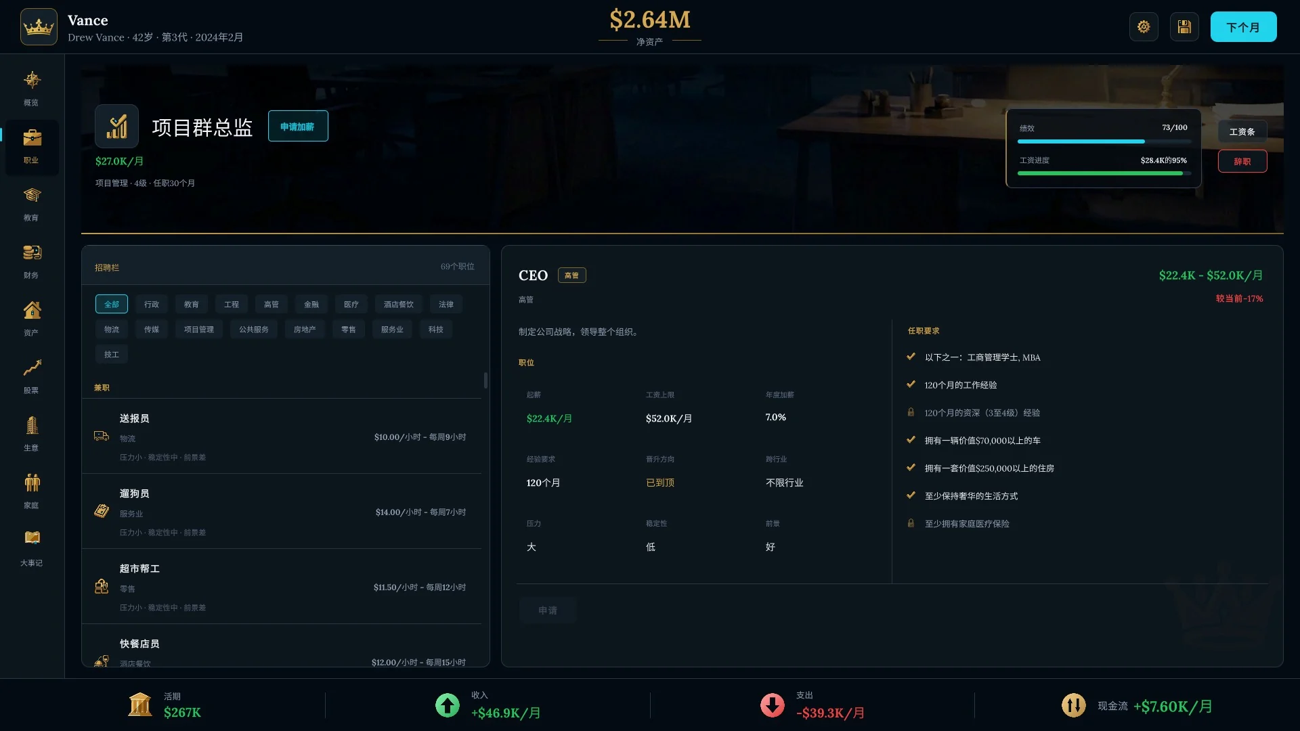The width and height of the screenshot is (1300, 731).
Task: Click the red 辞职 resign button
Action: [1242, 162]
